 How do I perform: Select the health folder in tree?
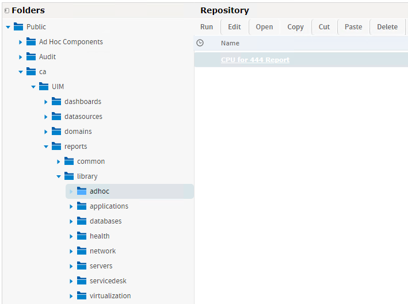click(99, 236)
